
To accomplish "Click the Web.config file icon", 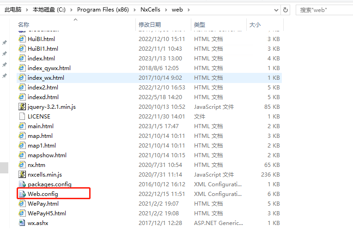I will pyautogui.click(x=22, y=194).
